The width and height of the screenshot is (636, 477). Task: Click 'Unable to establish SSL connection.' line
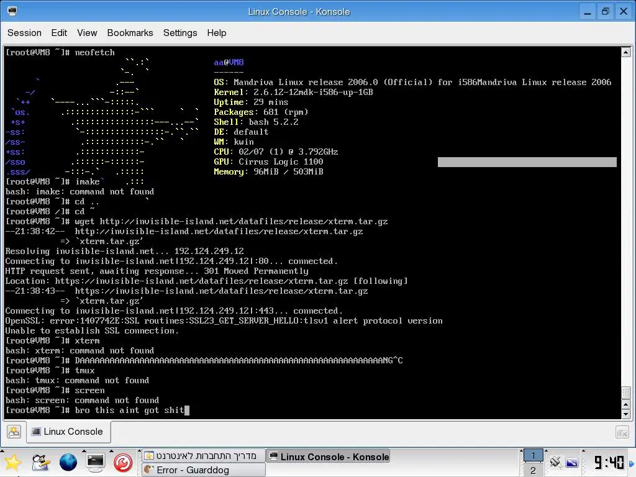point(92,330)
